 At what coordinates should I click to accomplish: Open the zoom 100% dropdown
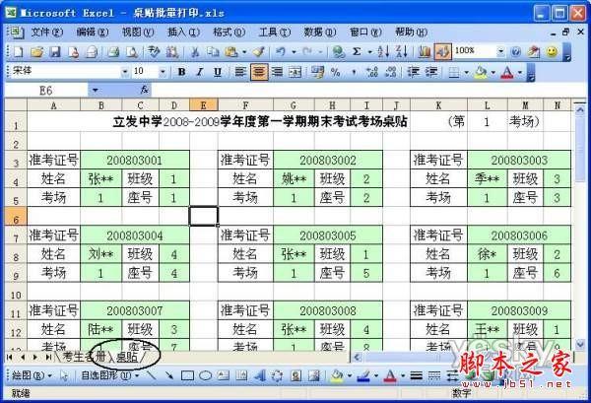click(500, 51)
